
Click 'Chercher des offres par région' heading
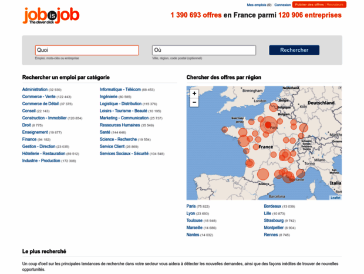pos(224,78)
